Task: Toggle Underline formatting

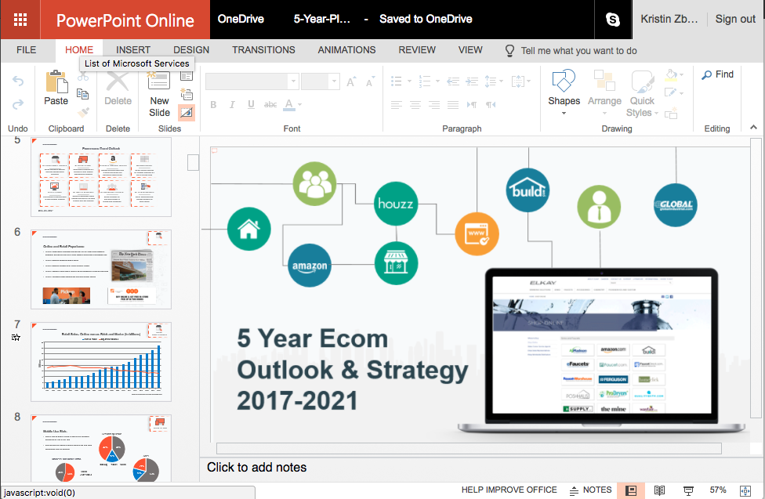Action: point(251,104)
